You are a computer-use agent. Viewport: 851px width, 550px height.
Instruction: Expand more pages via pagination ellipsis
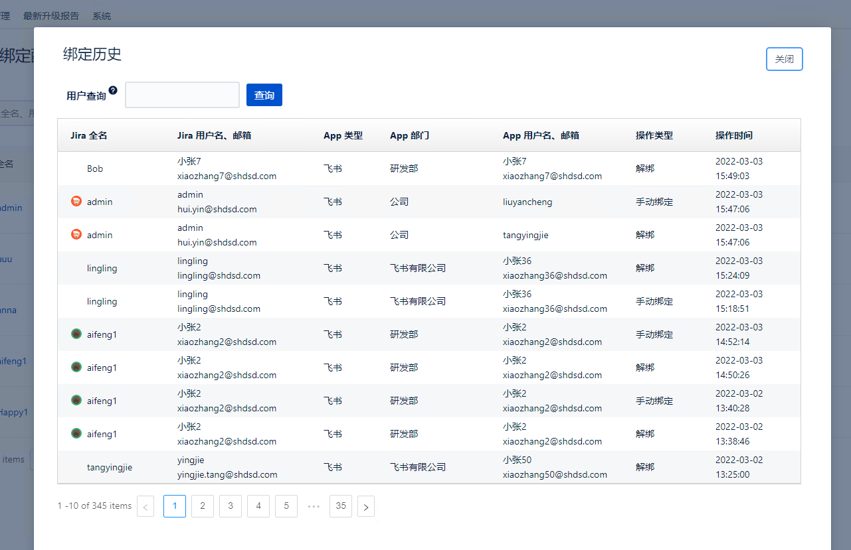pyautogui.click(x=314, y=506)
